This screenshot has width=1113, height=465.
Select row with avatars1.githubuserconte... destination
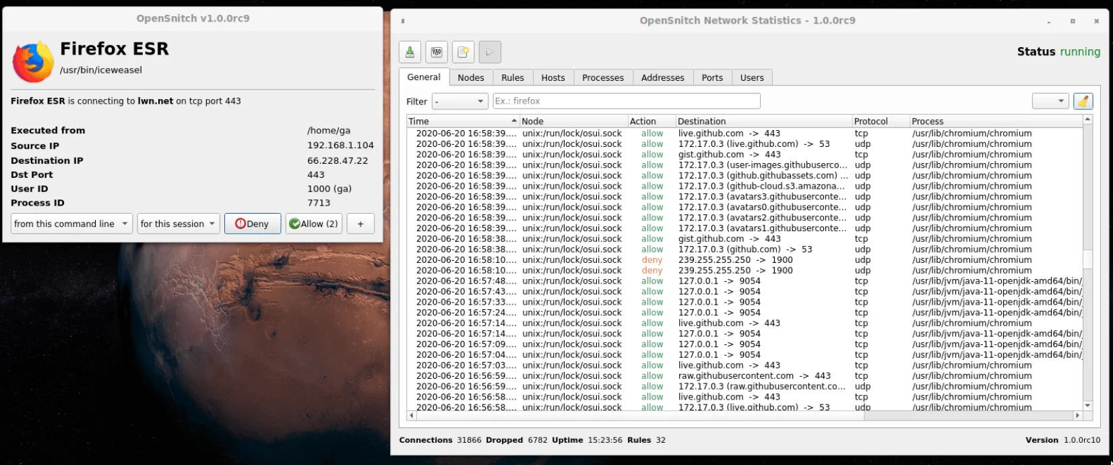tap(744, 228)
